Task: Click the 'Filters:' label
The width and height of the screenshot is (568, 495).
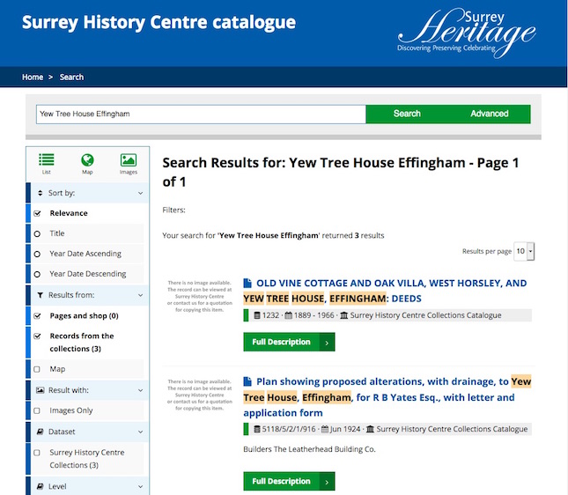Action: click(x=173, y=211)
